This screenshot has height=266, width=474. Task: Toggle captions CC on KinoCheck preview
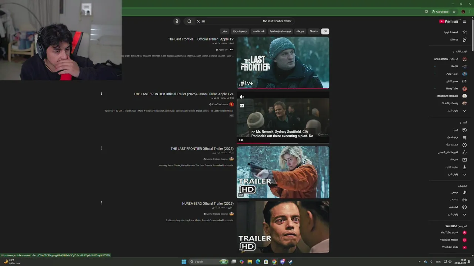click(x=242, y=106)
